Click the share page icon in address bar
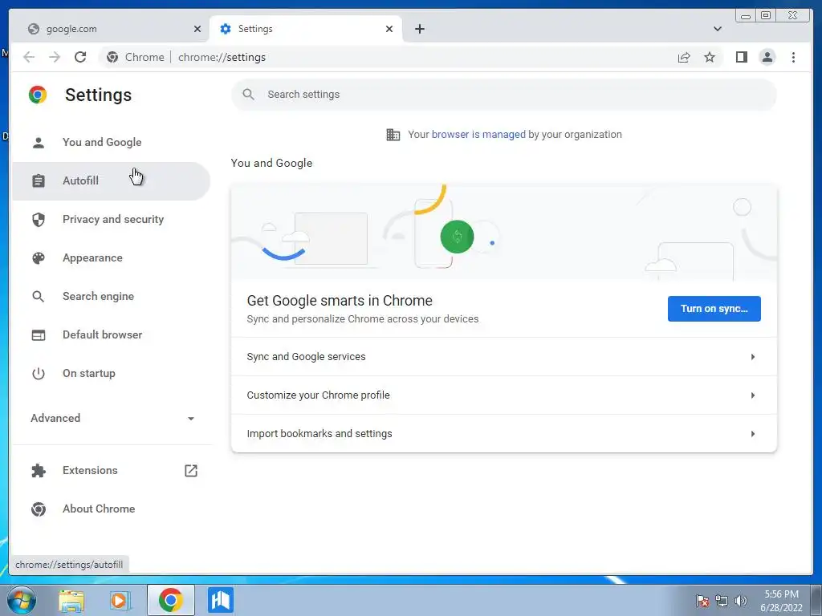Screen dimensions: 822x616 coord(684,57)
